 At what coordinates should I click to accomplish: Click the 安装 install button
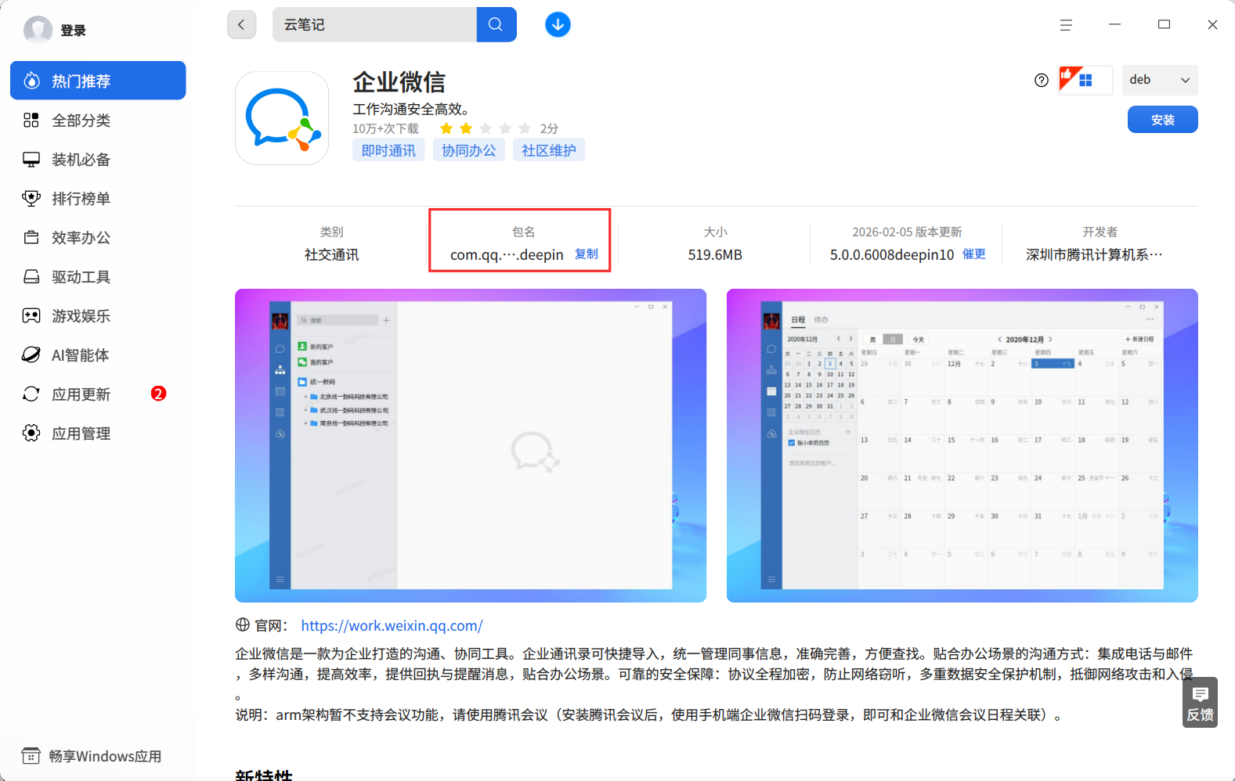point(1163,120)
